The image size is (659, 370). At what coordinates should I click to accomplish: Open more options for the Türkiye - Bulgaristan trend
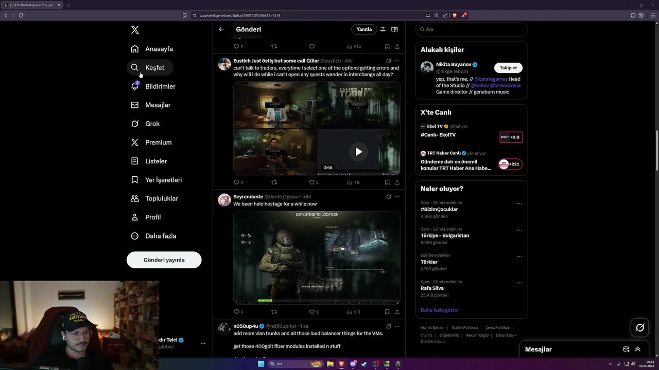pos(519,230)
